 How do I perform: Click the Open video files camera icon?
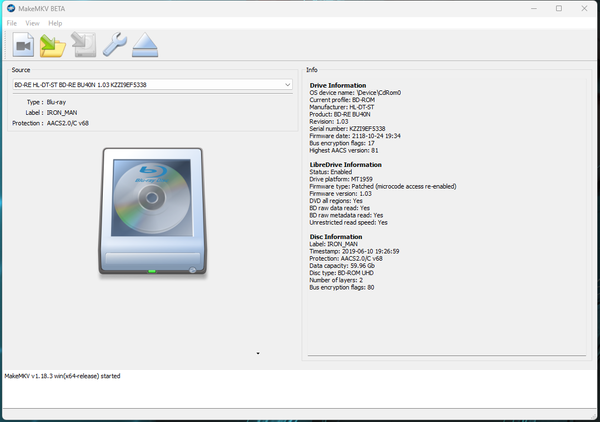pyautogui.click(x=23, y=45)
